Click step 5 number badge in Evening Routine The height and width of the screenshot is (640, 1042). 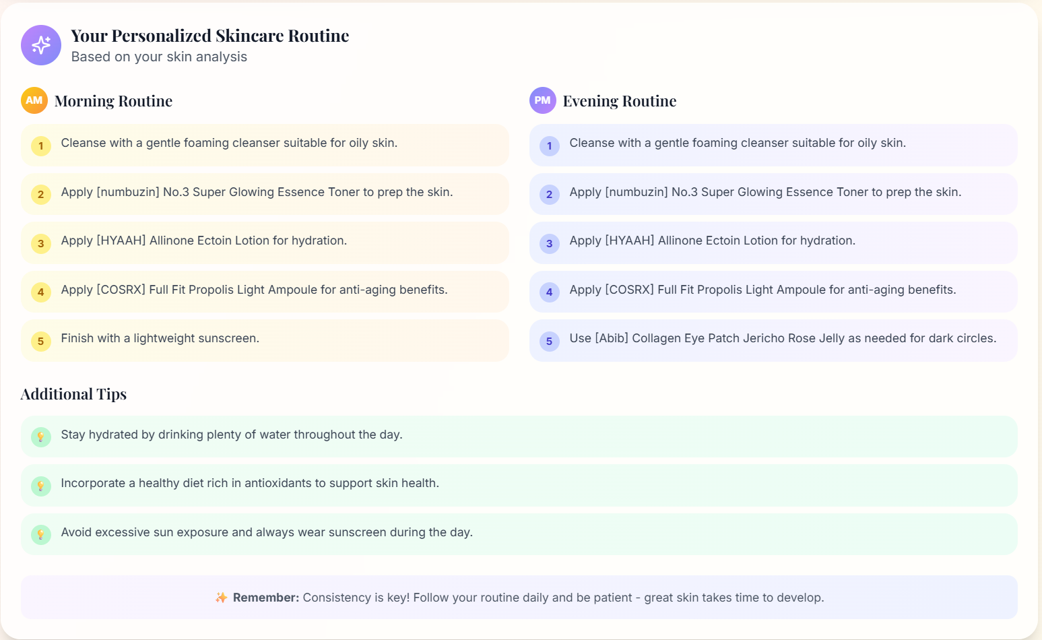point(549,341)
